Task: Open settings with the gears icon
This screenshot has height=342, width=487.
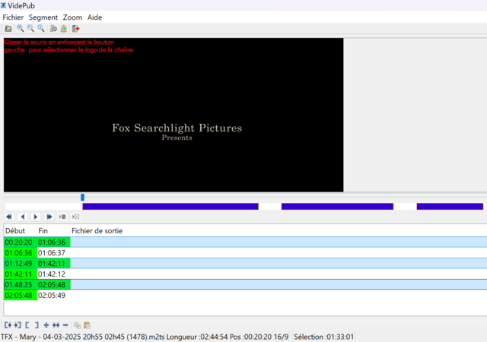Action: (53, 29)
